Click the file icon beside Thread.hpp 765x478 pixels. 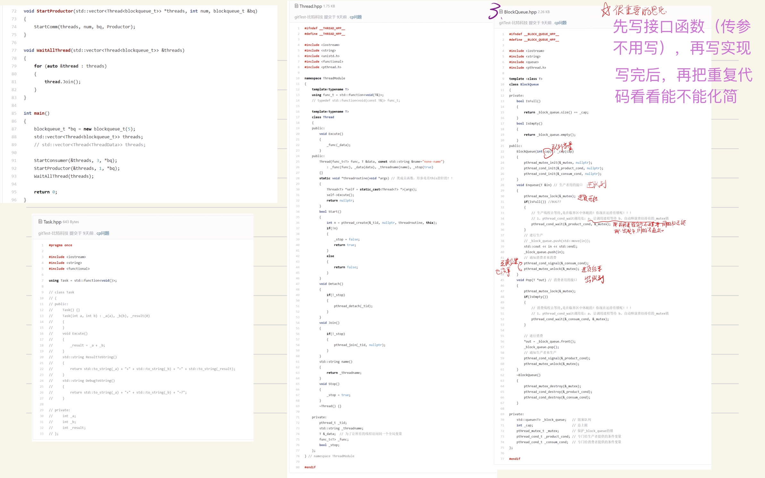point(296,6)
